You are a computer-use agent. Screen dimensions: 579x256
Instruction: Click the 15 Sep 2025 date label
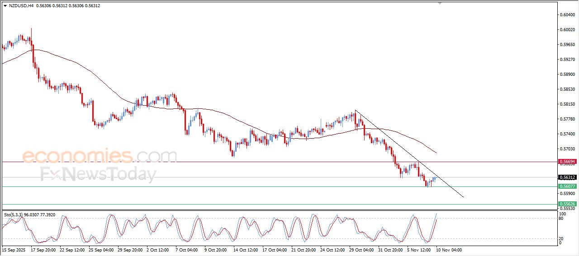tap(14, 250)
